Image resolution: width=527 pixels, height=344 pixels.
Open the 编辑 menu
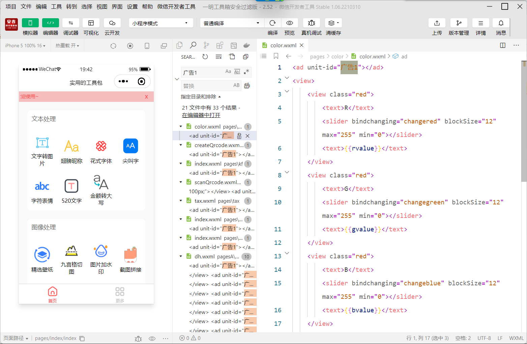(x=41, y=7)
